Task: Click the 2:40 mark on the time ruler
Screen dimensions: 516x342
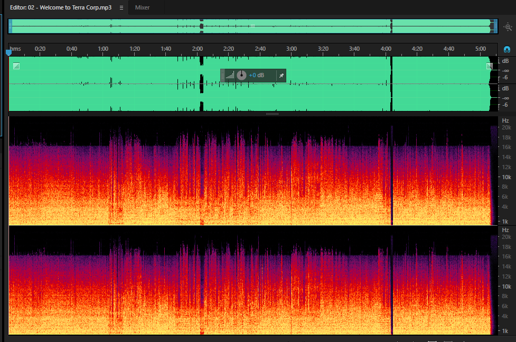Action: coord(260,49)
